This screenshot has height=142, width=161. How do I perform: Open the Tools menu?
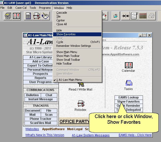click(33, 8)
